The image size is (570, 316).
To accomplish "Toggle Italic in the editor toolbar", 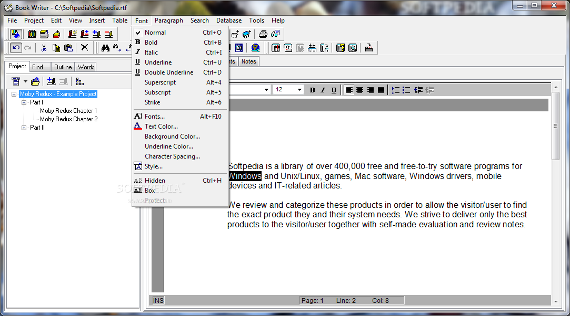I will pos(323,90).
